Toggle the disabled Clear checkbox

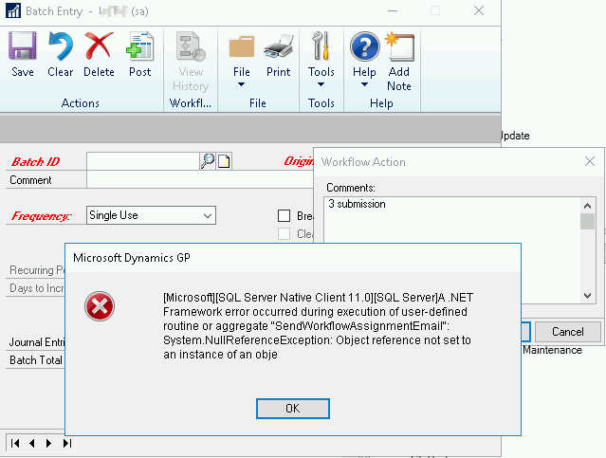[285, 234]
